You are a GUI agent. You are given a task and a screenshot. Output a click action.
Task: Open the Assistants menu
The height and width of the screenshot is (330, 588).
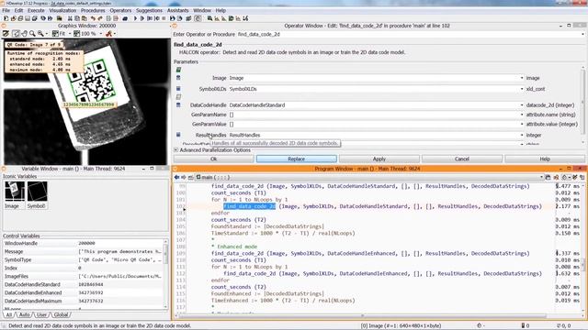tap(177, 10)
